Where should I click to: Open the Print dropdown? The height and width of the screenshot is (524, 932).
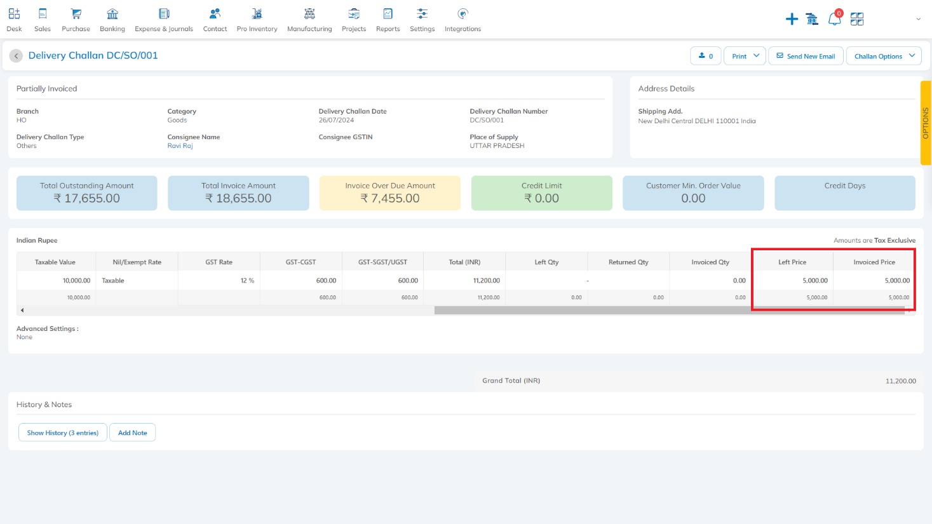(x=745, y=56)
